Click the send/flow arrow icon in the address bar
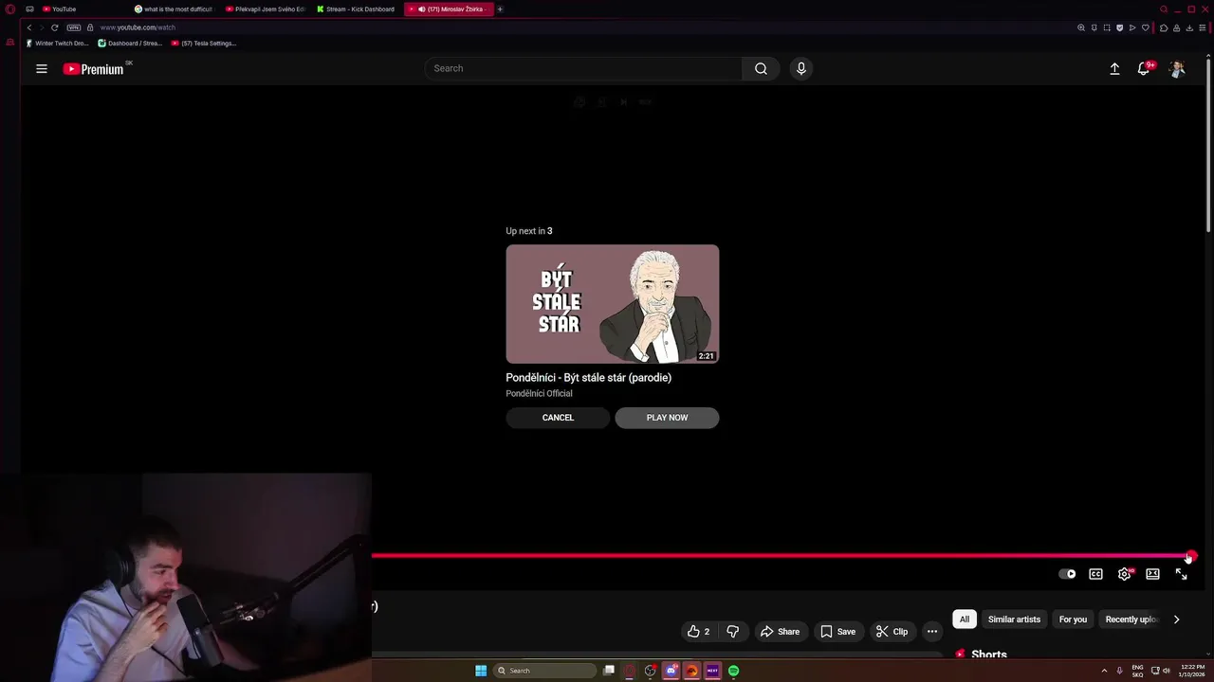The height and width of the screenshot is (682, 1214). point(1131,27)
